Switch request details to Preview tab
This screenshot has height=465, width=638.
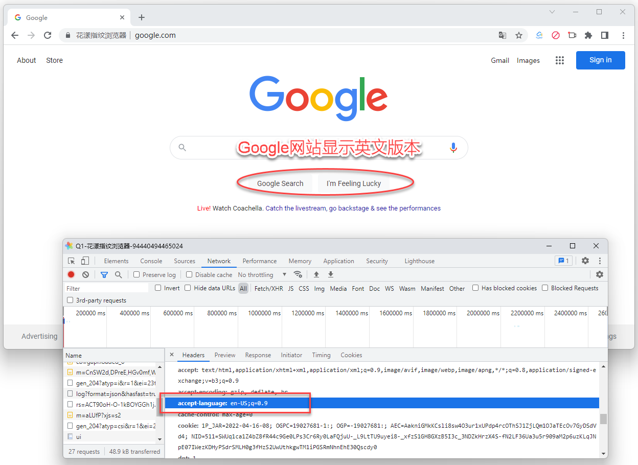pos(225,355)
